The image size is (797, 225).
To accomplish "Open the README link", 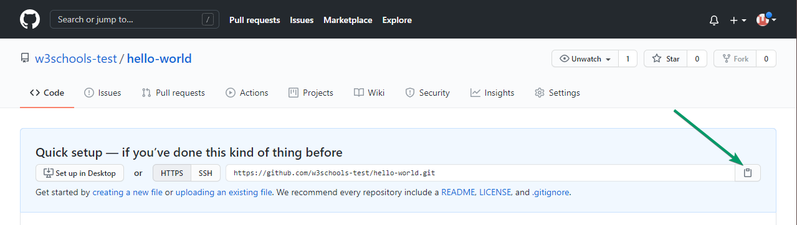I will [458, 193].
